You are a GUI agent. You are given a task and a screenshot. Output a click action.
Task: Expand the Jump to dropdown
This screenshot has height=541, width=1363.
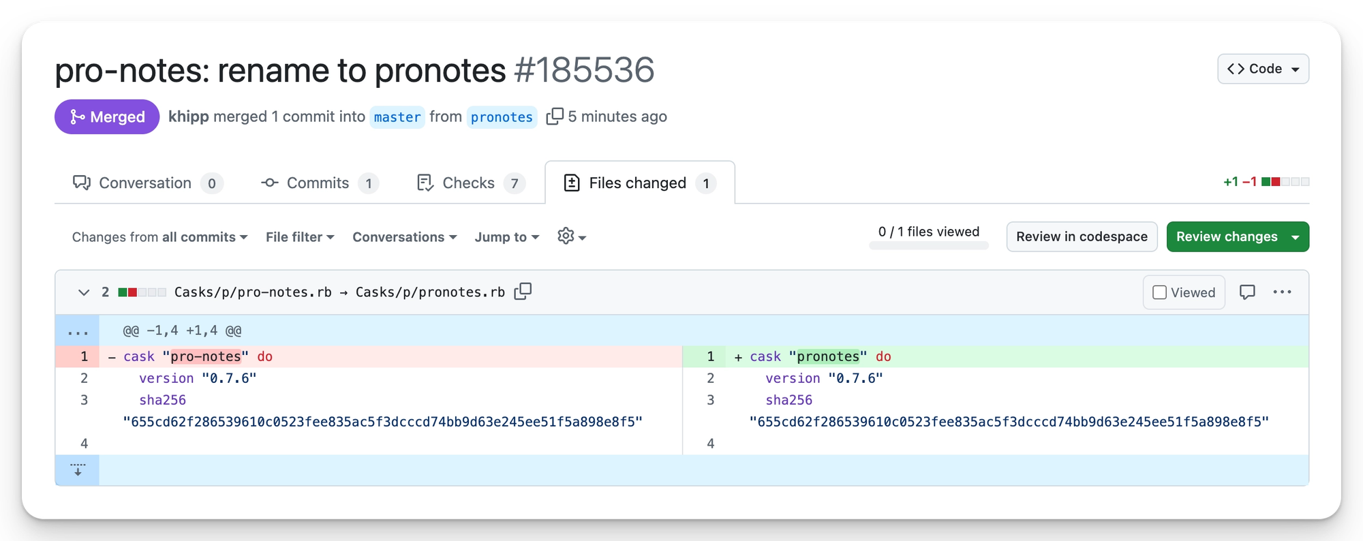506,237
